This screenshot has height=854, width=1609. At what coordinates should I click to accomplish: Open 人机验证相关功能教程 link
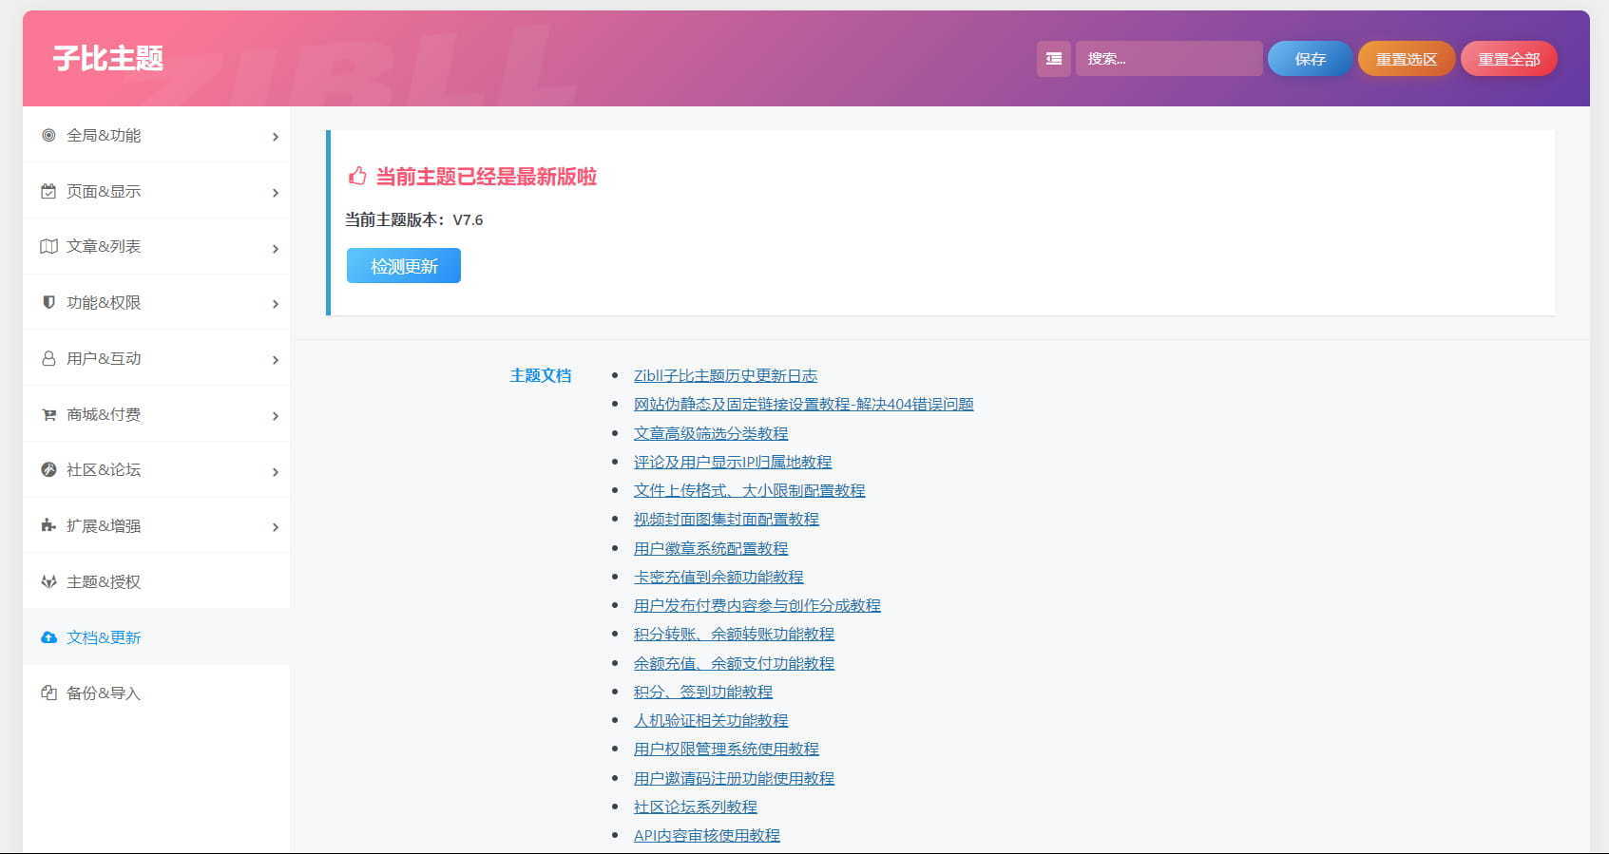(x=711, y=720)
